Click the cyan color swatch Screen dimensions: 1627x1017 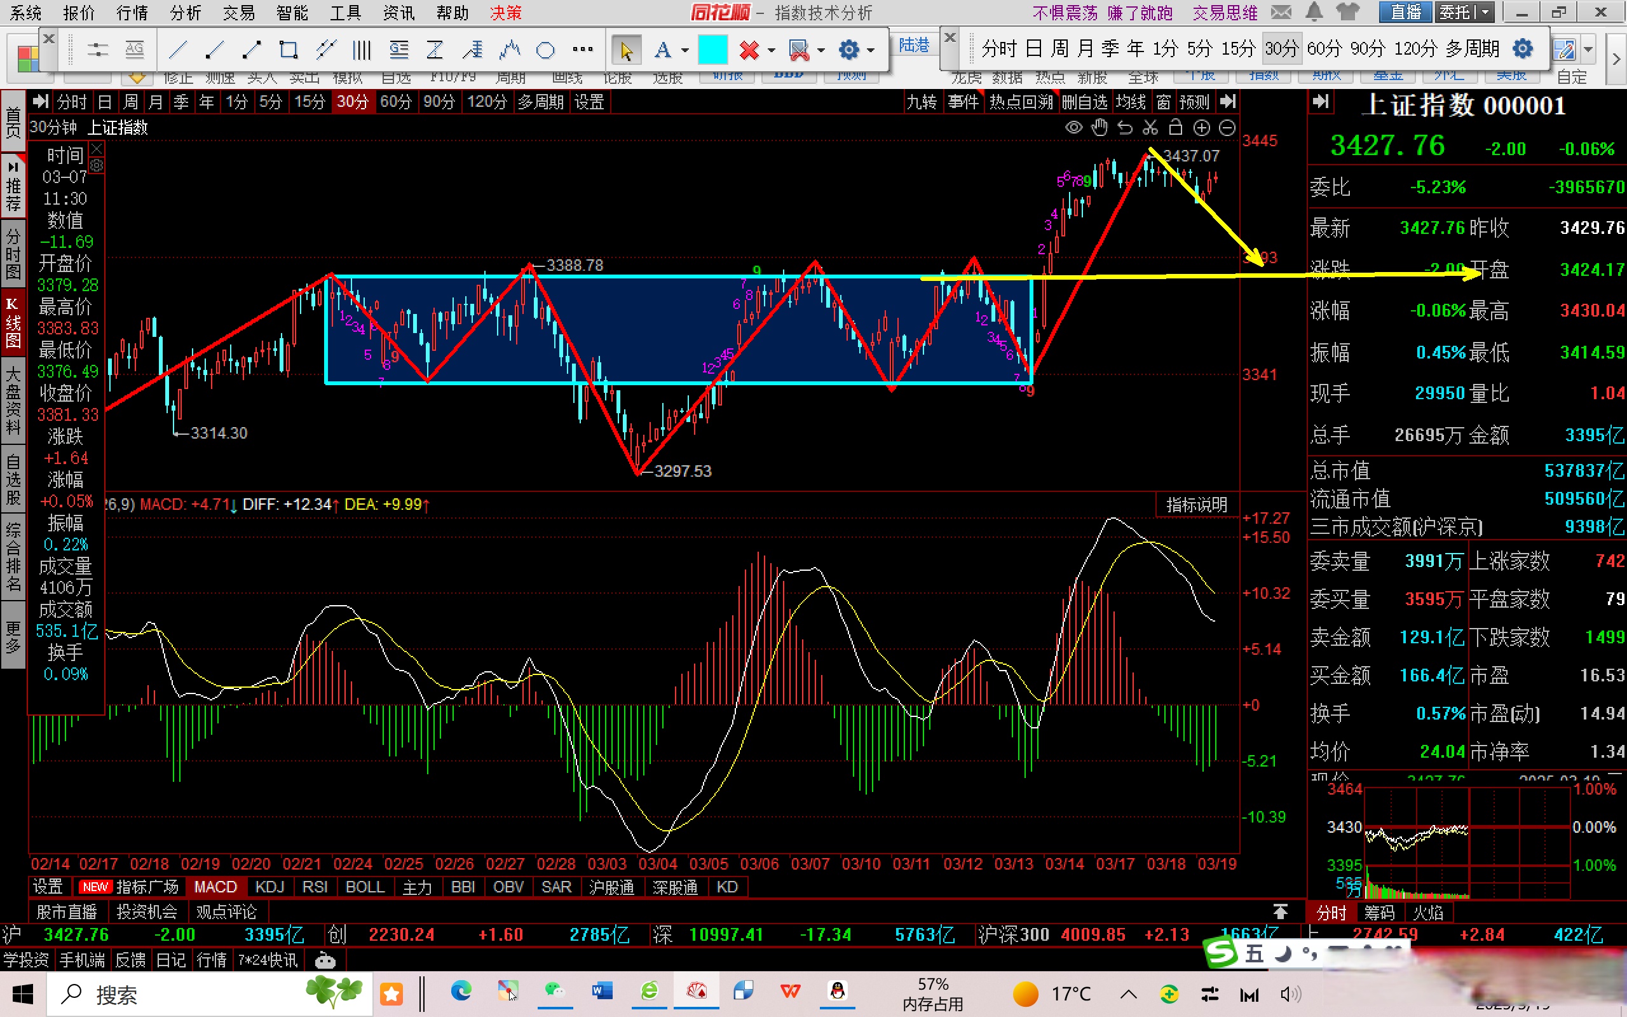pyautogui.click(x=712, y=50)
